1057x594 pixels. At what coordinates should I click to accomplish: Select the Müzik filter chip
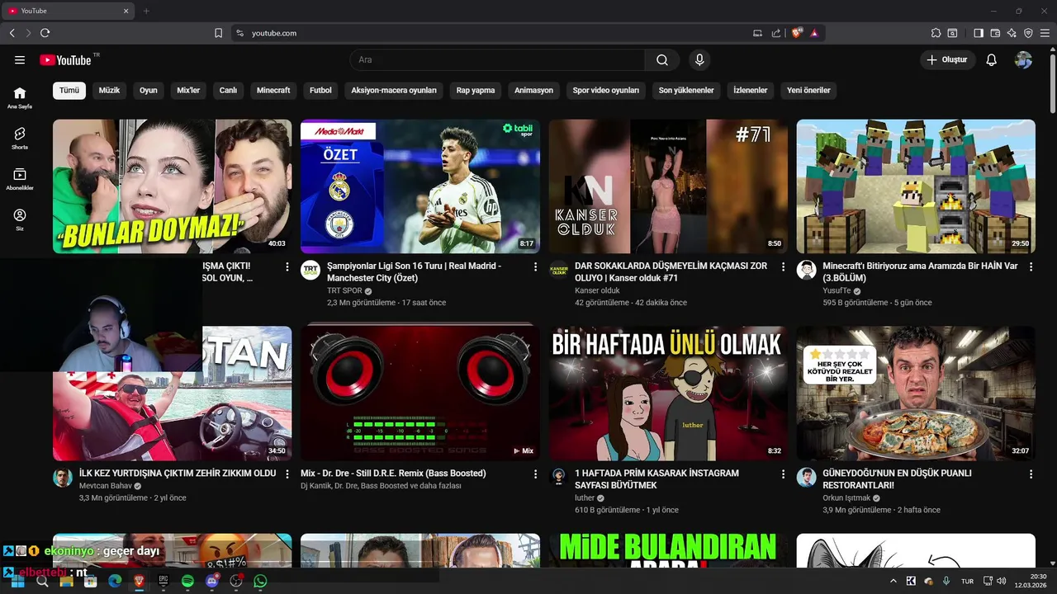click(109, 90)
